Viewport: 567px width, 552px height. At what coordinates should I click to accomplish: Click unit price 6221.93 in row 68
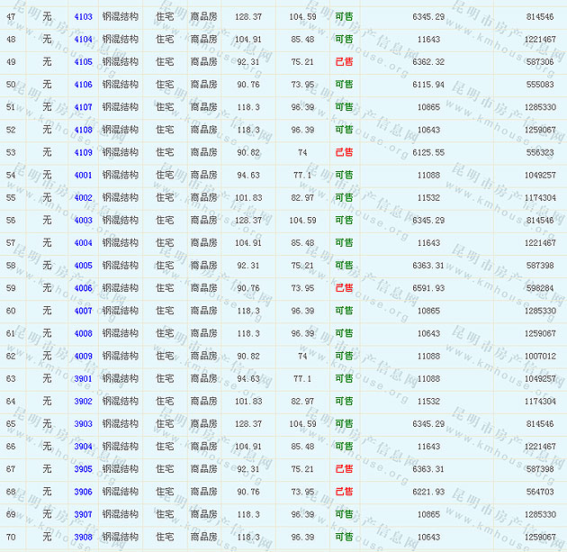coord(427,492)
